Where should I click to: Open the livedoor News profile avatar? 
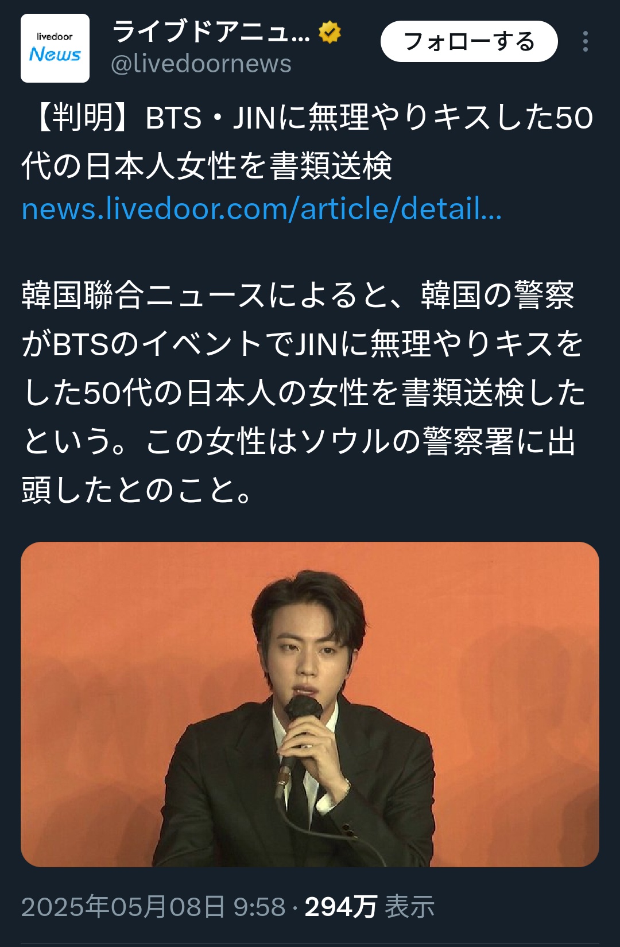[x=55, y=48]
